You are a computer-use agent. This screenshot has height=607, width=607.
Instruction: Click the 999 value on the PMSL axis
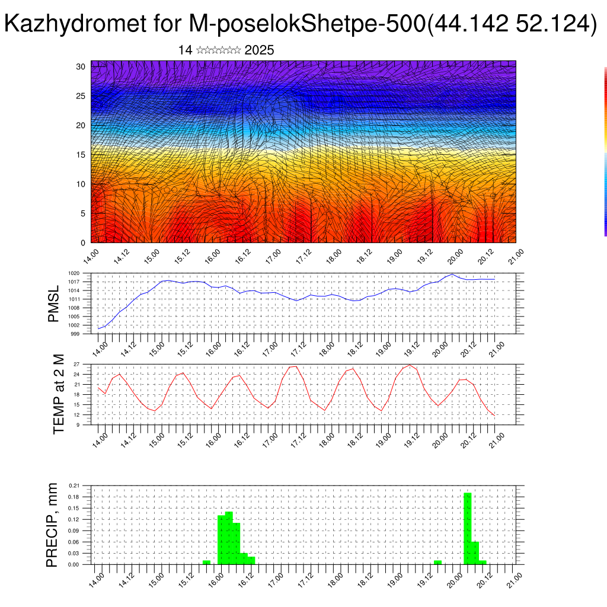(x=75, y=334)
